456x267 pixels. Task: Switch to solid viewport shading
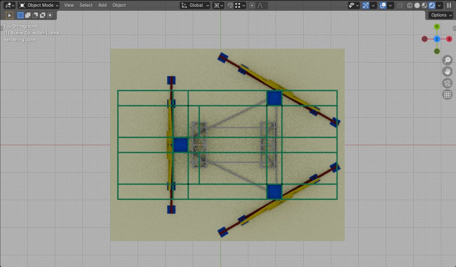[417, 5]
